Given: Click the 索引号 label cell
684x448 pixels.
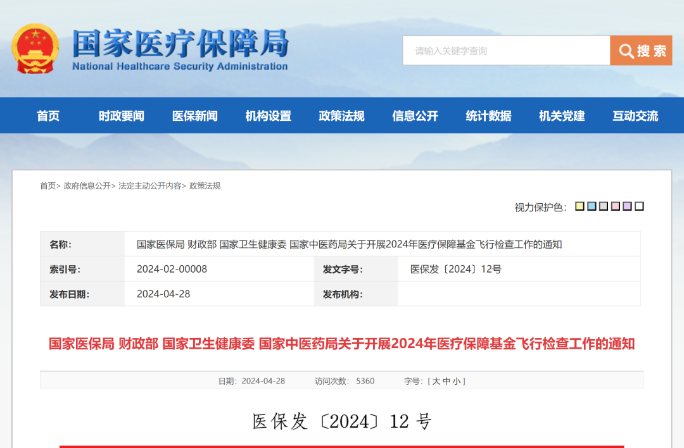Looking at the screenshot, I should [82, 270].
